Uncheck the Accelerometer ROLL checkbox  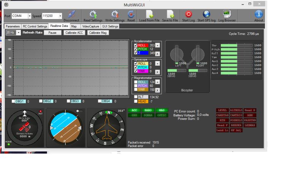[136, 45]
